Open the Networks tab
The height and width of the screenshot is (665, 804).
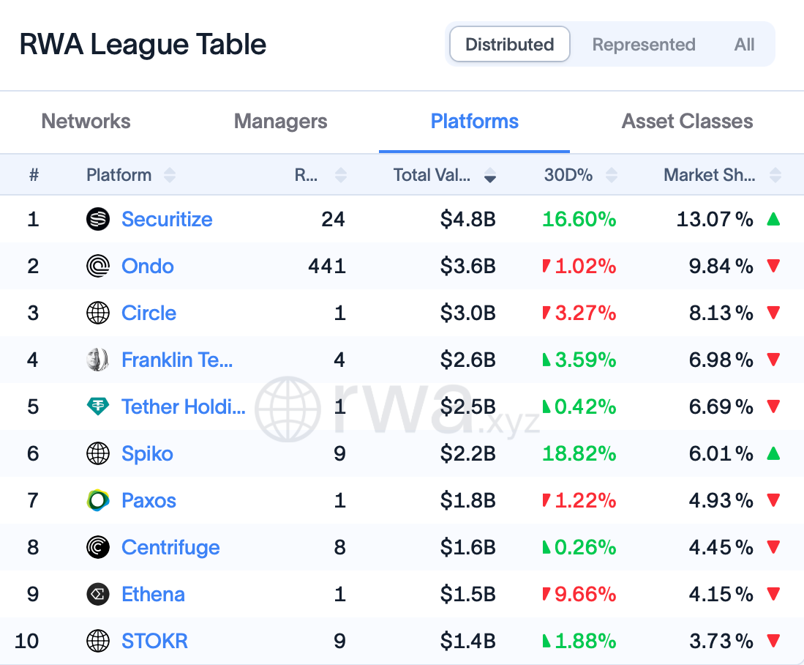[86, 121]
